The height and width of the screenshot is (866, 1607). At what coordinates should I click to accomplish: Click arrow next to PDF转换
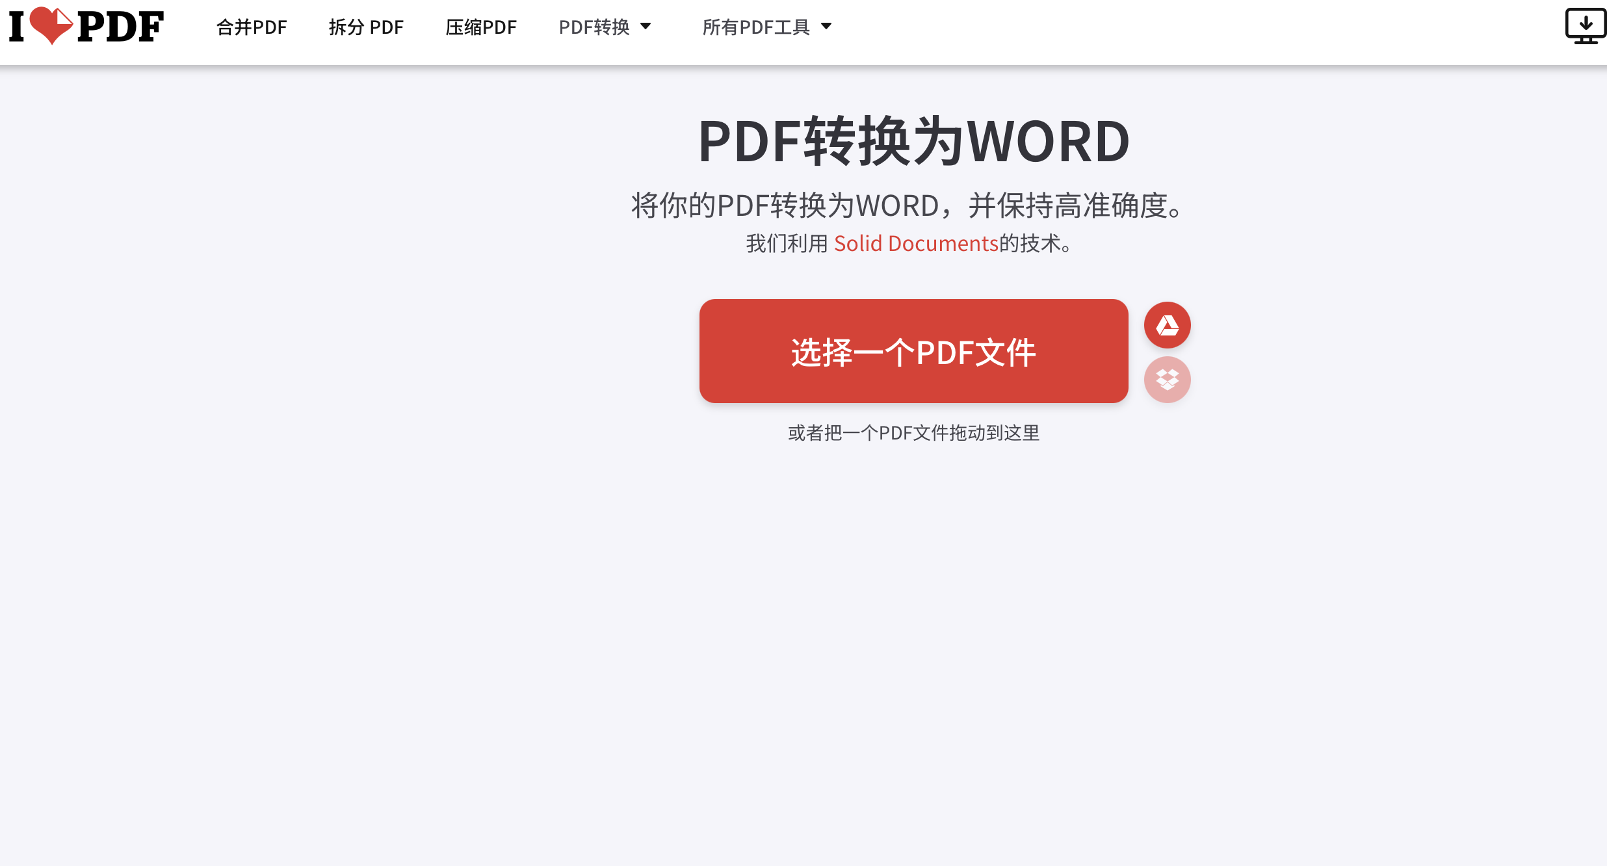point(646,27)
